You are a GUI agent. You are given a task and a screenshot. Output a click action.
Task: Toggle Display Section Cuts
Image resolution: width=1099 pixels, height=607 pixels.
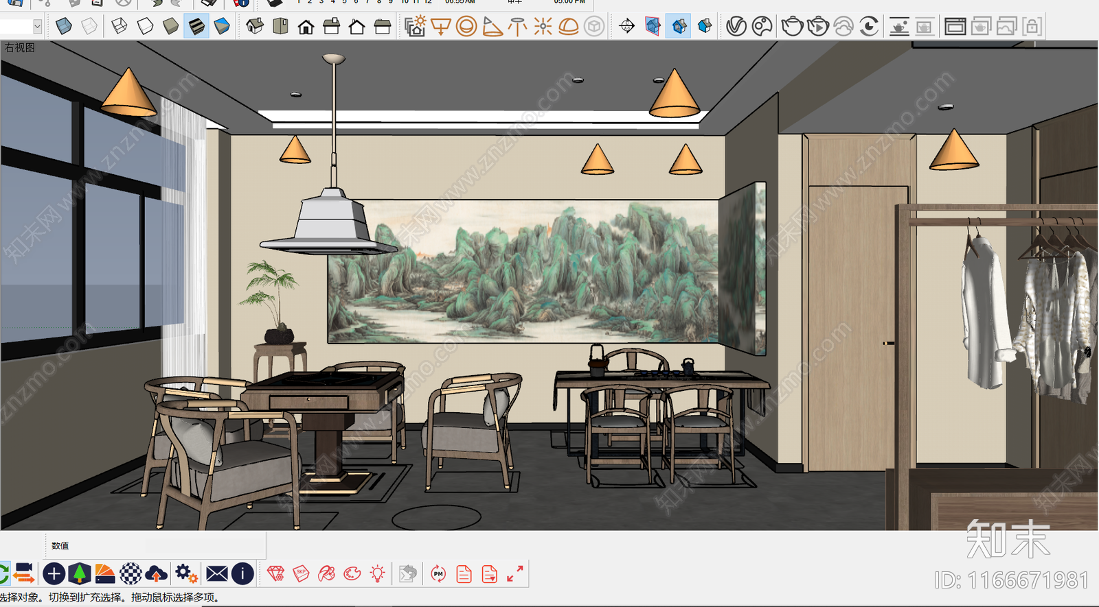coord(679,26)
